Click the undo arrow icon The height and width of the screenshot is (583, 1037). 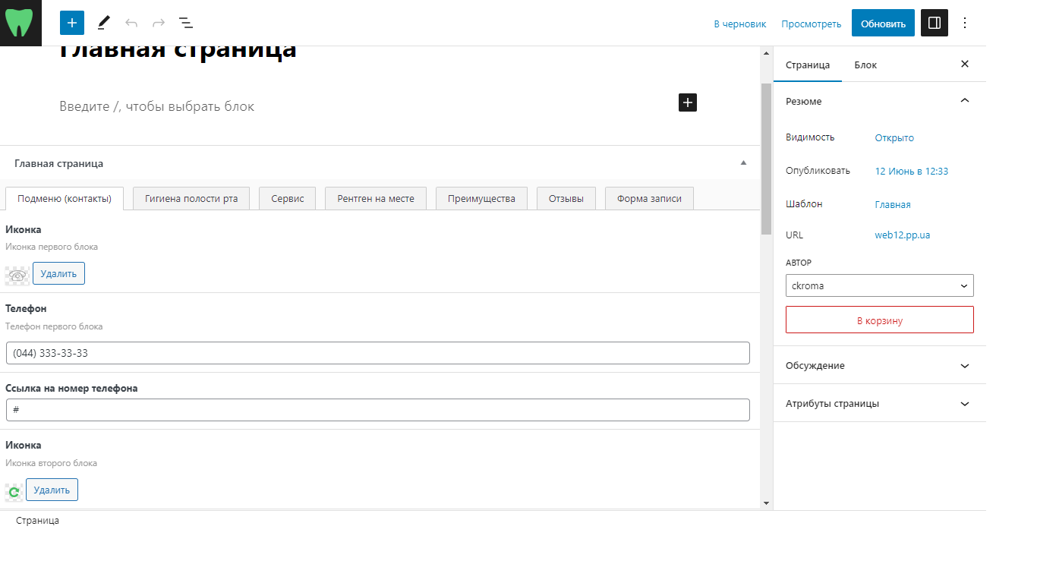pos(131,23)
